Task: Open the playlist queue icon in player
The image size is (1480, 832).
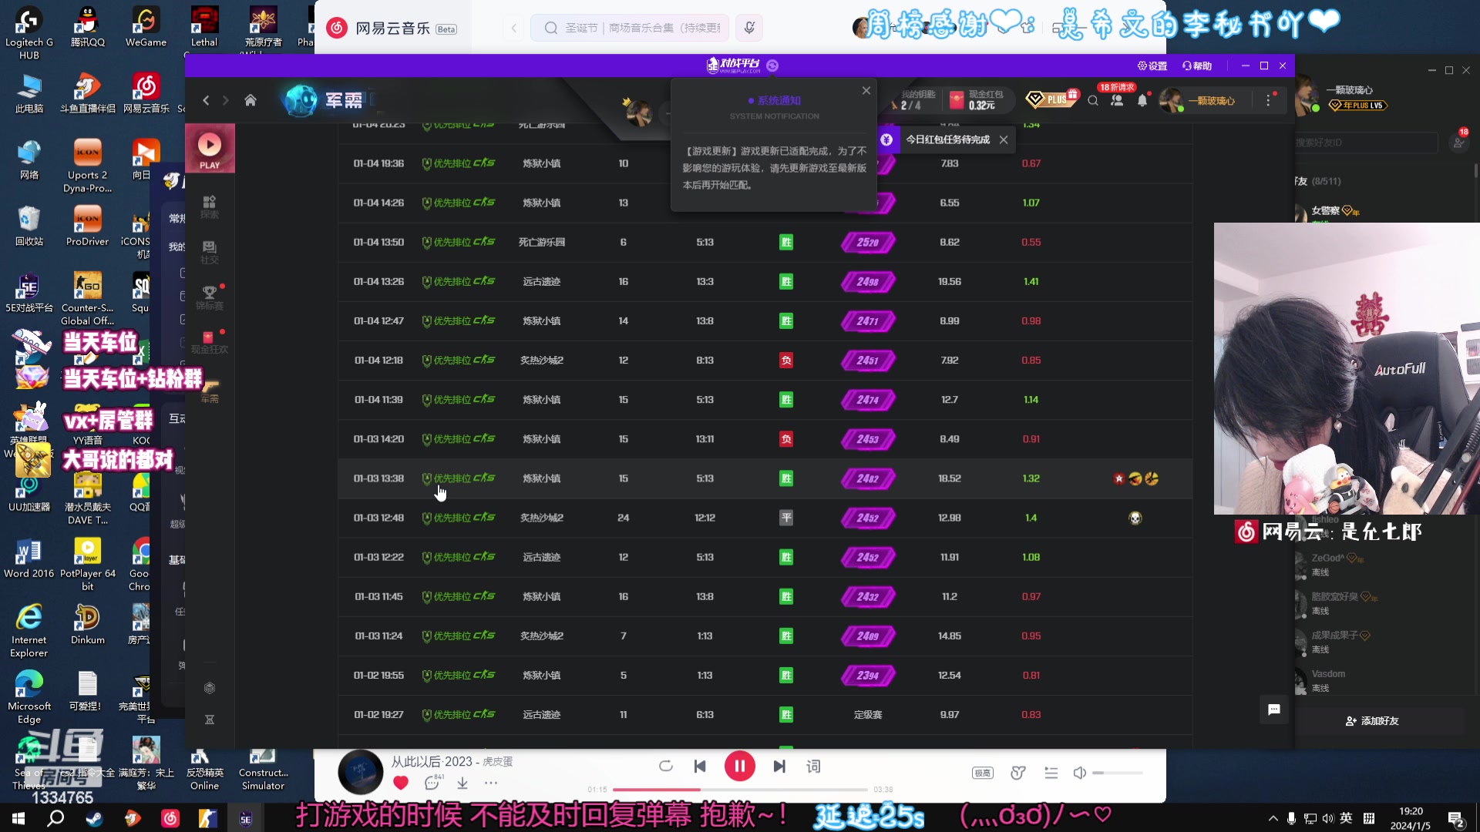Action: click(1051, 773)
